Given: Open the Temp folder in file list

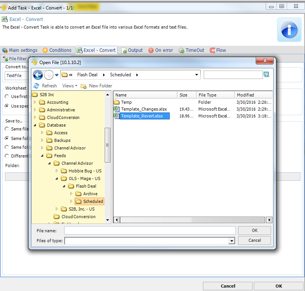Looking at the screenshot, I should 126,102.
